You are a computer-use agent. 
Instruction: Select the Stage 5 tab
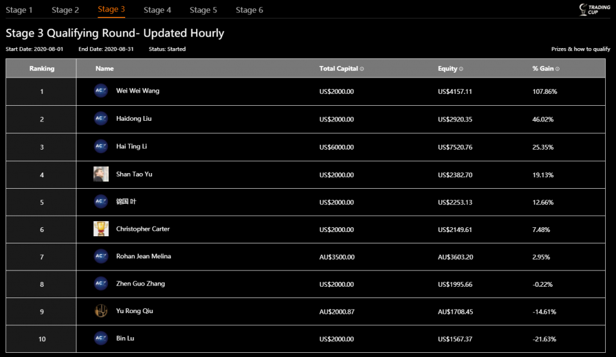[x=203, y=10]
